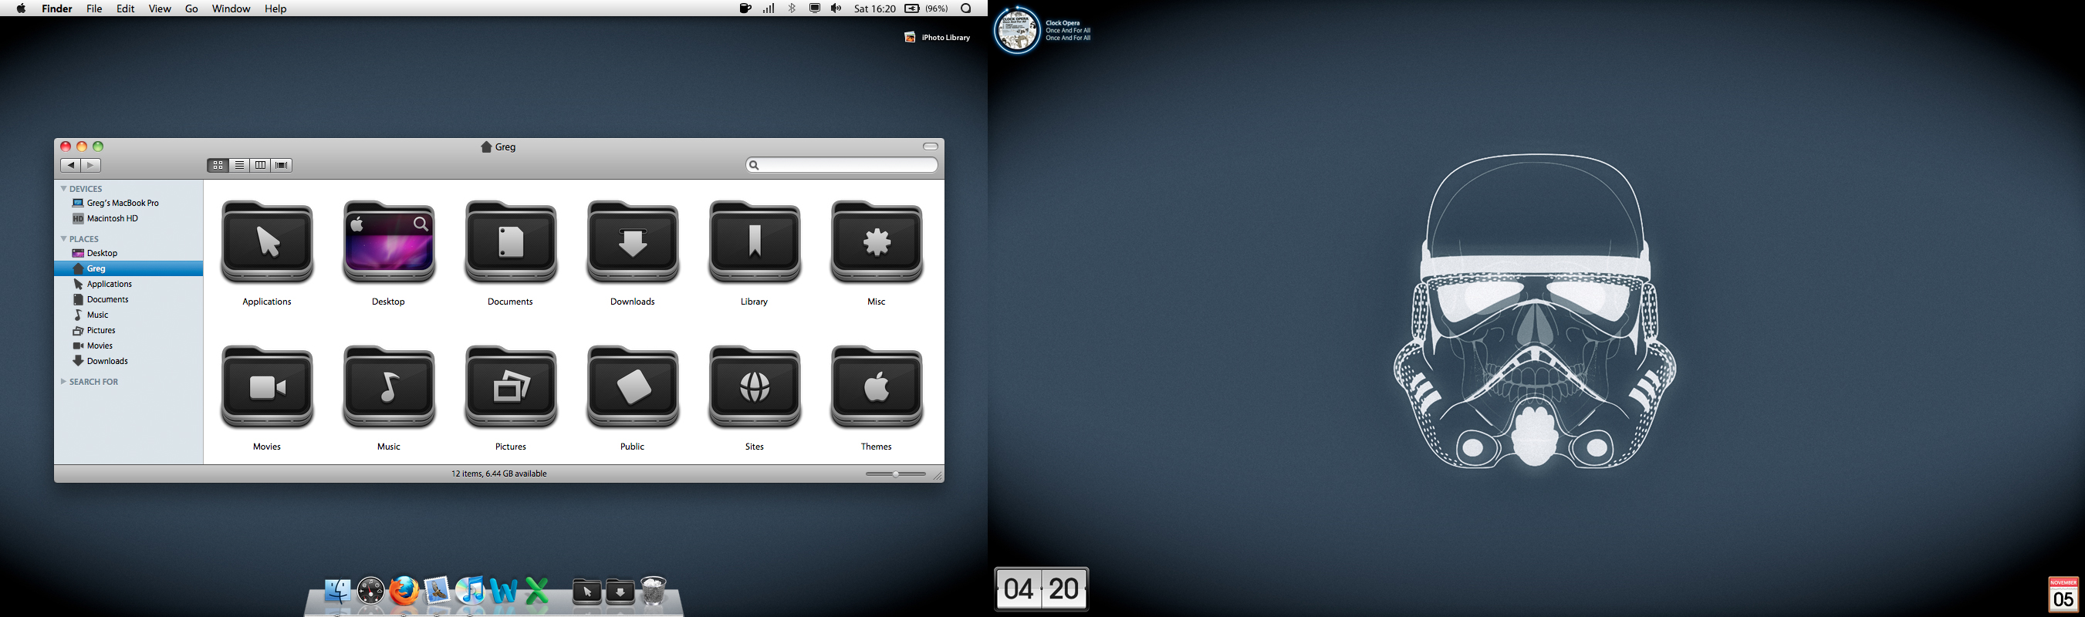Collapse the DEVICES sidebar section
2085x617 pixels.
(x=64, y=188)
